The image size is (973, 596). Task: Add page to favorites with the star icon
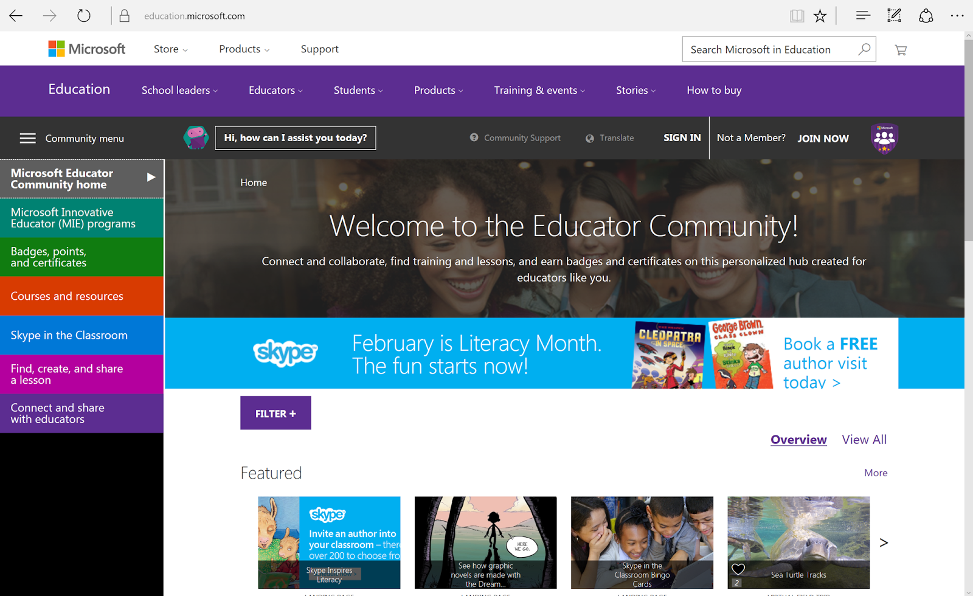pyautogui.click(x=820, y=16)
